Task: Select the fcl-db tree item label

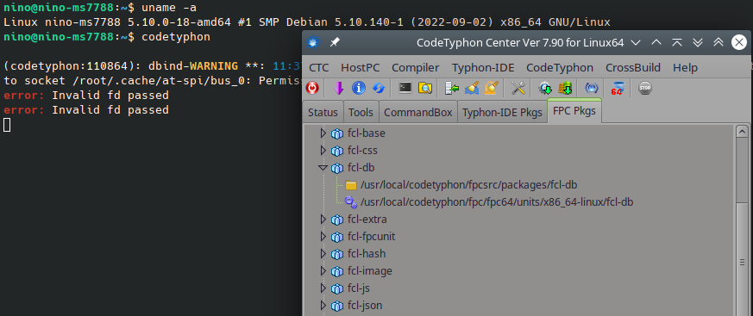Action: click(361, 168)
